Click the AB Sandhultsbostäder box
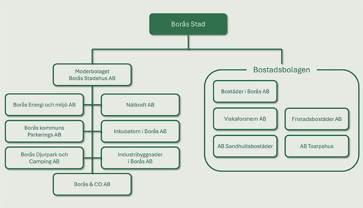 click(x=245, y=146)
